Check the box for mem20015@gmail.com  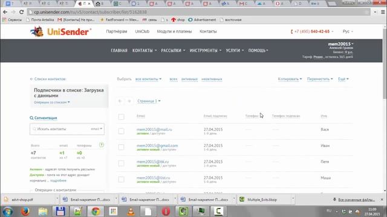[121, 147]
